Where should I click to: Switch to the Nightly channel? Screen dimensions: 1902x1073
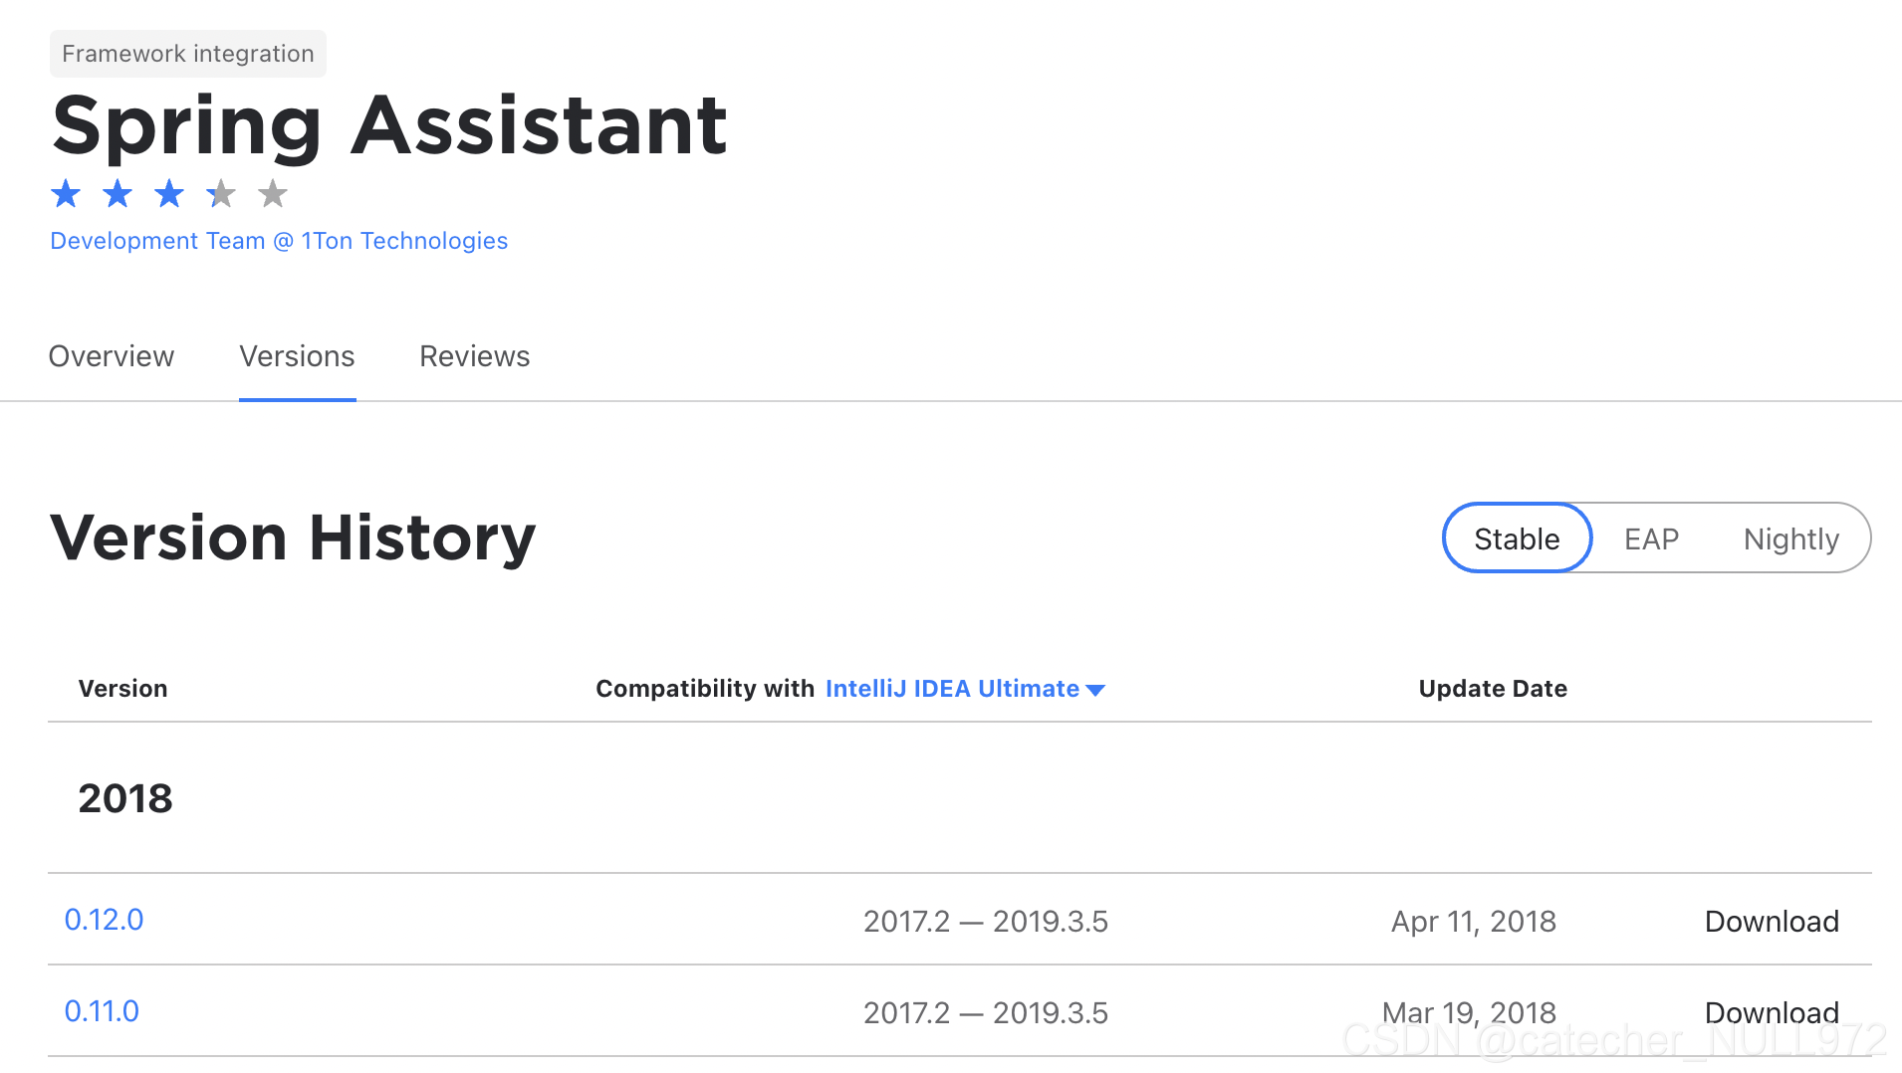tap(1790, 538)
